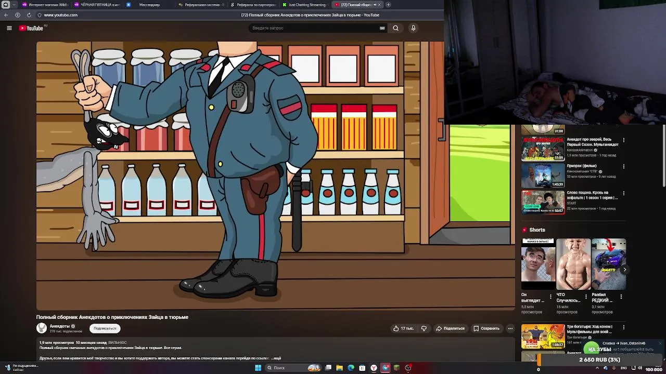Subscribe with the Подписаться button
The height and width of the screenshot is (374, 666).
[105, 328]
